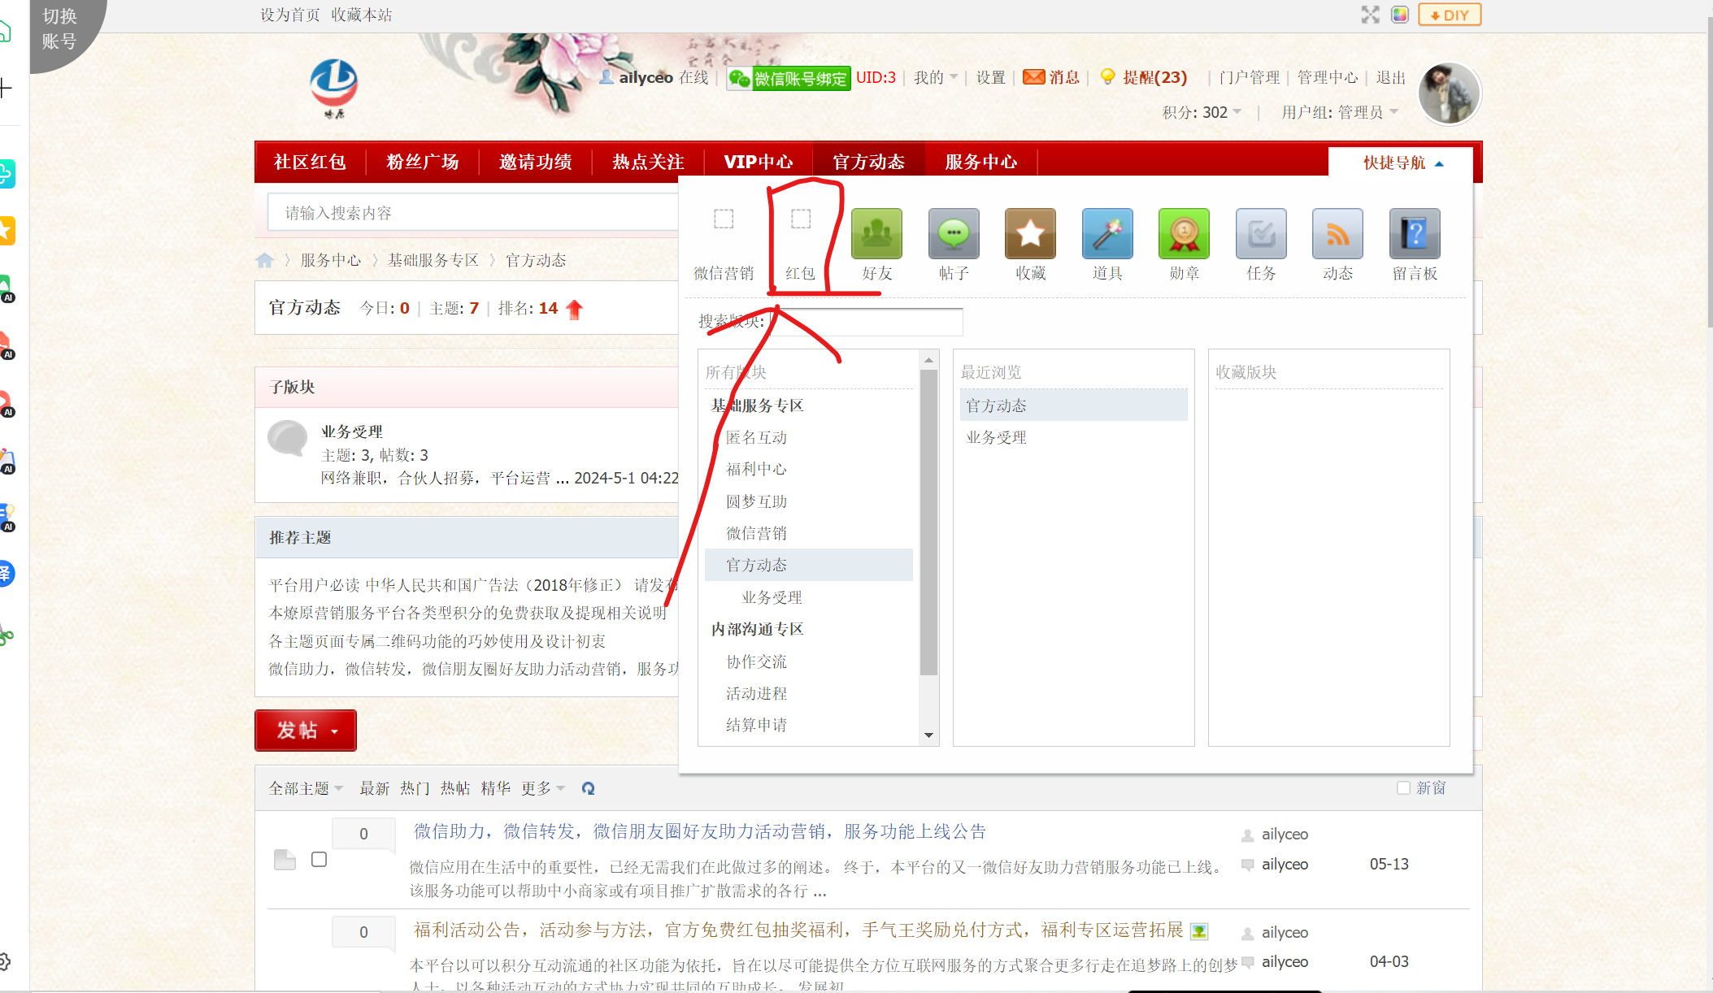The image size is (1713, 993).
Task: Expand the 我的 dropdown menu
Action: click(x=935, y=77)
